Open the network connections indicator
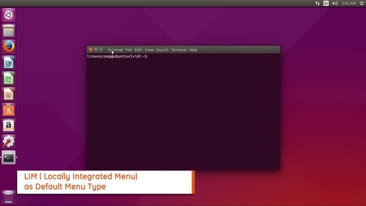The height and width of the screenshot is (206, 366). [x=317, y=3]
